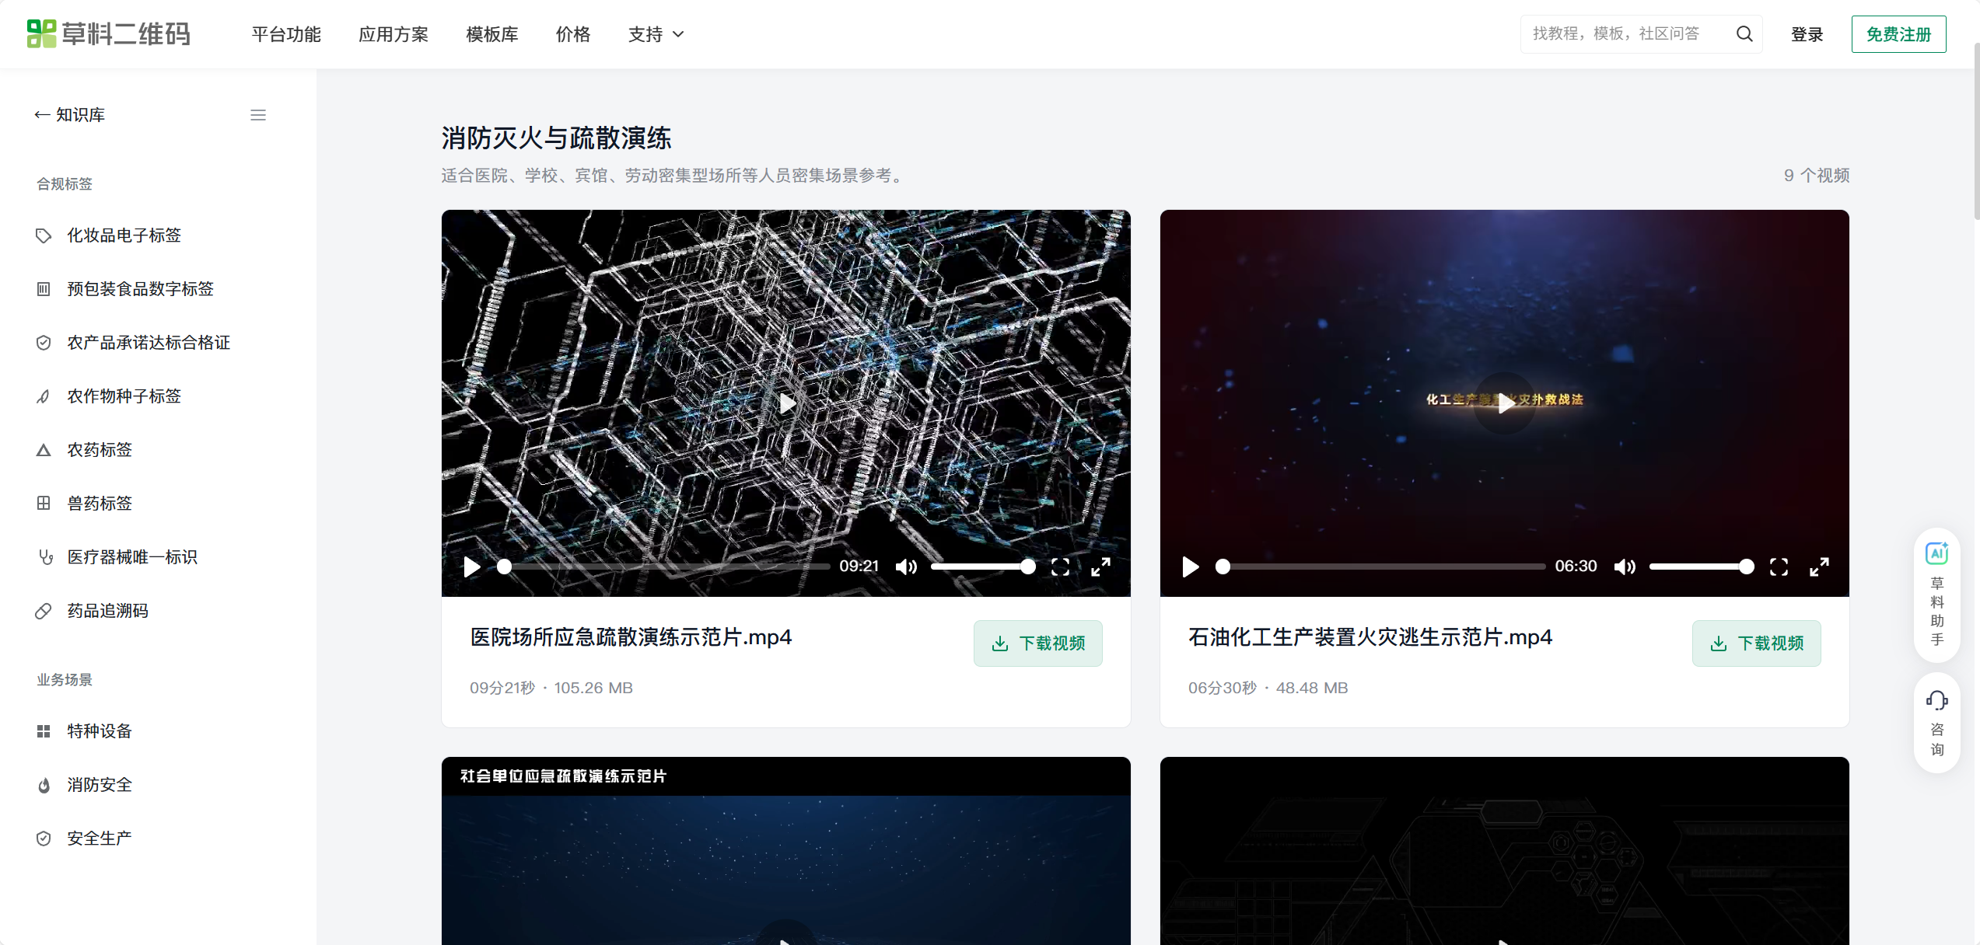Expand the 06:30 video with diagonal arrows icon

click(x=1819, y=567)
